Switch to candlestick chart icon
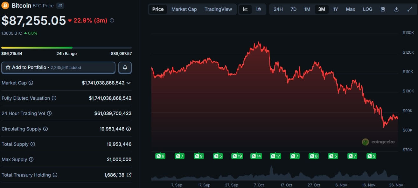Viewport: 418px width, 188px height. [259, 9]
